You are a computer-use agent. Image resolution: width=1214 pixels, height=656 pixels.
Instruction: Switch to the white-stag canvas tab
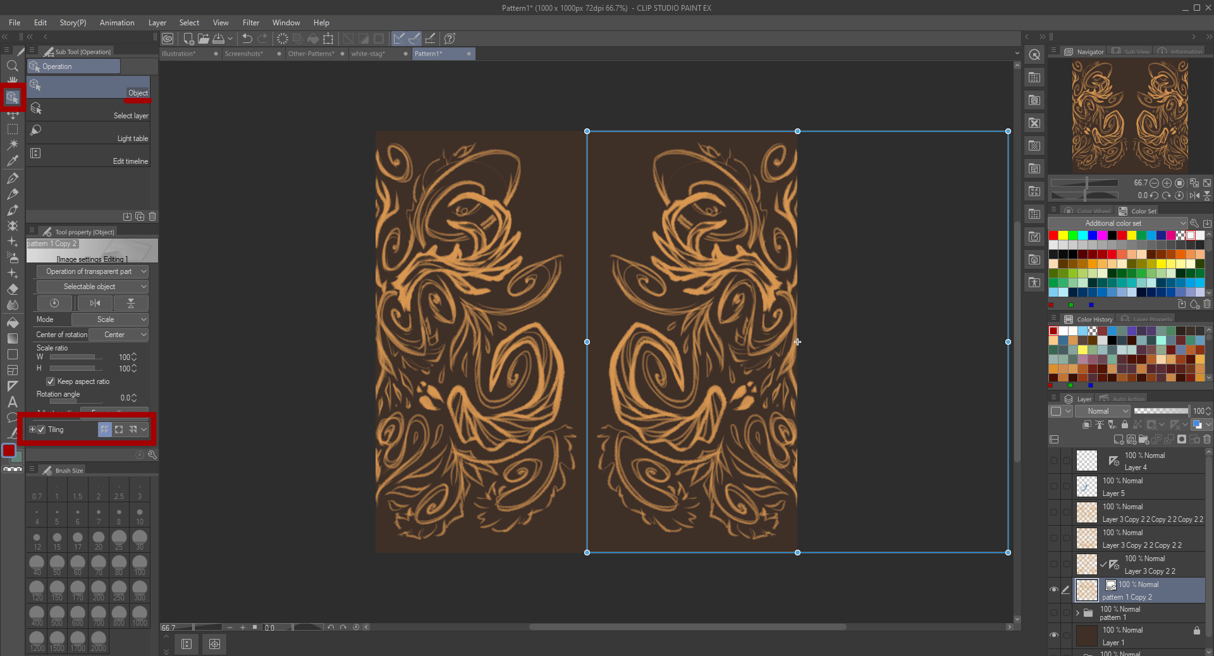coord(369,54)
